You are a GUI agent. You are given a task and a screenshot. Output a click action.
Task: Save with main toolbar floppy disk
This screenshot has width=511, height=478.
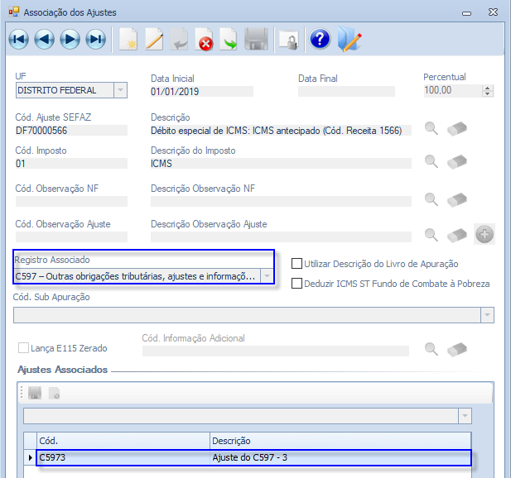tap(256, 40)
